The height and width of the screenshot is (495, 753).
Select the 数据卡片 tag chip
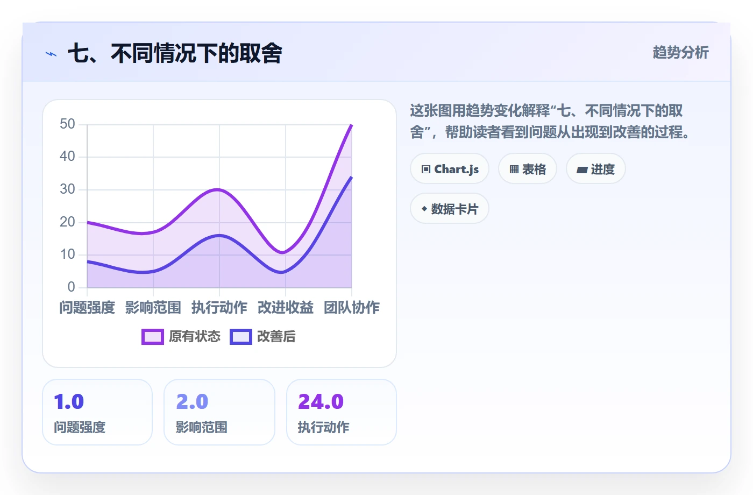click(450, 209)
